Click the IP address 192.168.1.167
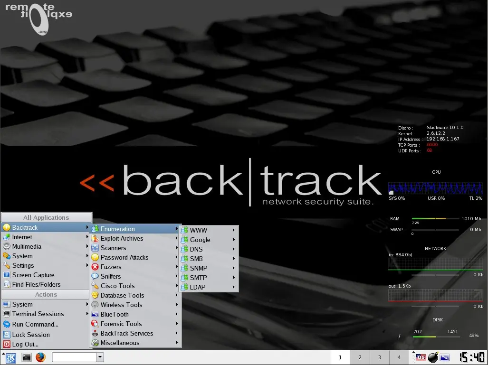Screen dimensions: 488x365 click(x=443, y=139)
